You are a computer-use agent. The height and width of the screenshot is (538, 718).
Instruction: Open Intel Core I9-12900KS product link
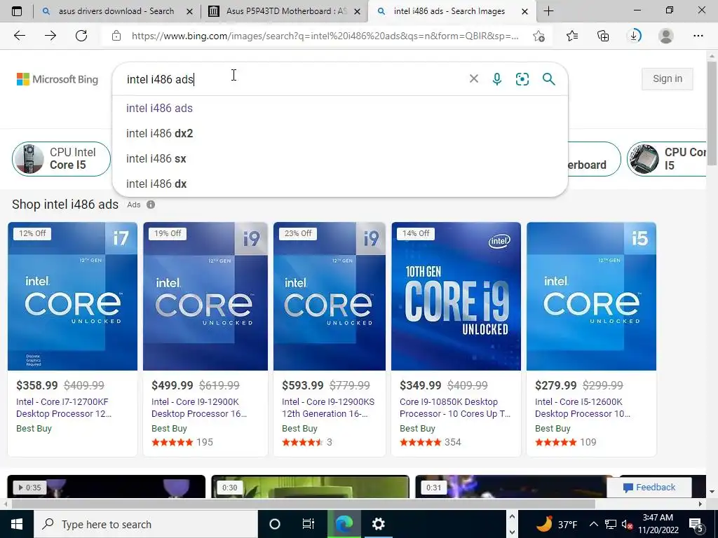click(328, 408)
